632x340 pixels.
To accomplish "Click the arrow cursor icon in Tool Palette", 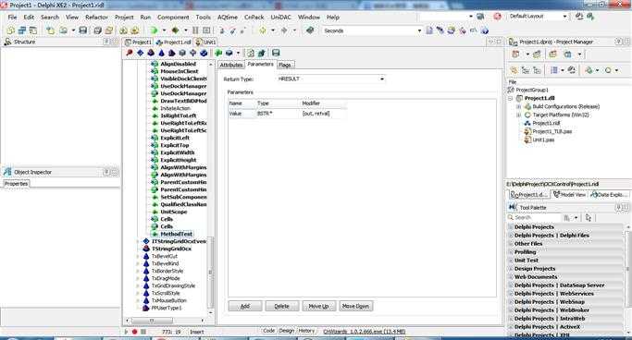I will click(x=589, y=218).
